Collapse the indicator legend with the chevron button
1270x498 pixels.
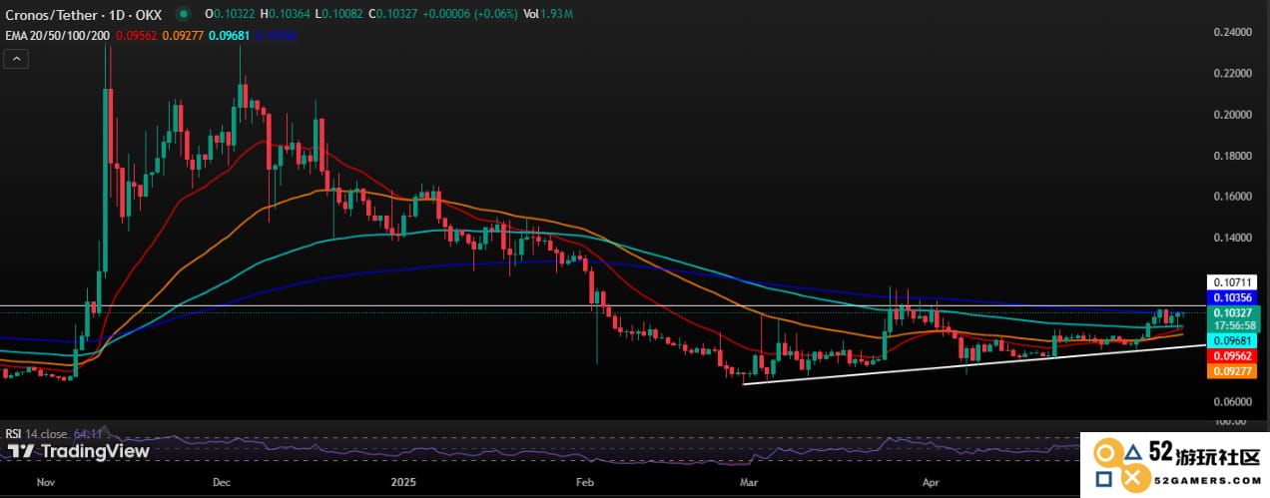click(16, 60)
